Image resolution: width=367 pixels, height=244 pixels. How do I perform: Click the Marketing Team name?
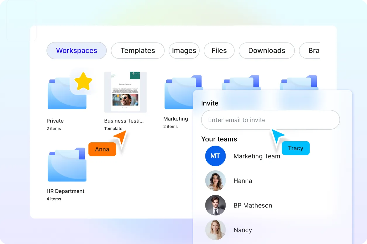[257, 156]
